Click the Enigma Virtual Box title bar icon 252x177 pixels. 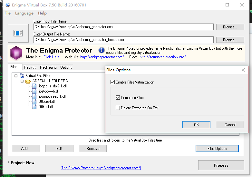[6, 5]
